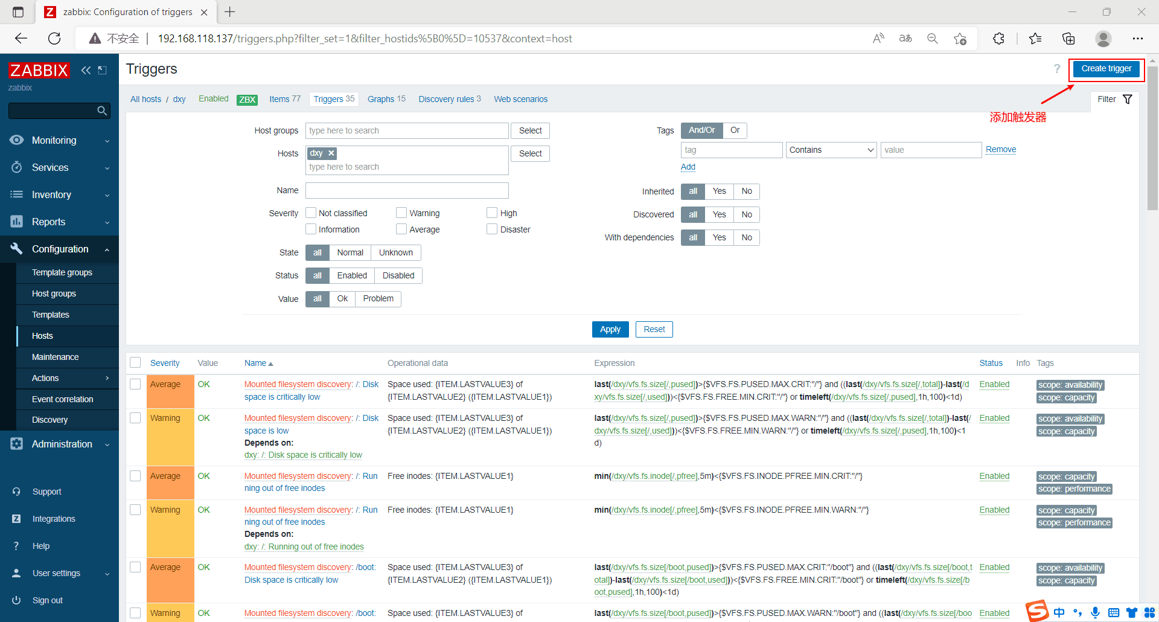Click Select button for Host groups

click(x=530, y=130)
